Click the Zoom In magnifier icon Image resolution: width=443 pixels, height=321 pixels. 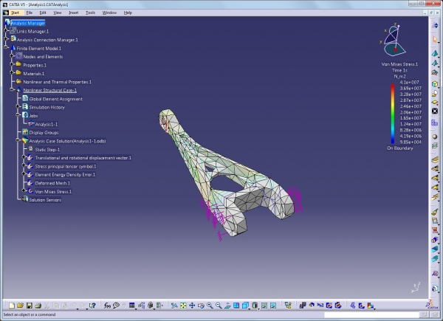[x=210, y=306]
